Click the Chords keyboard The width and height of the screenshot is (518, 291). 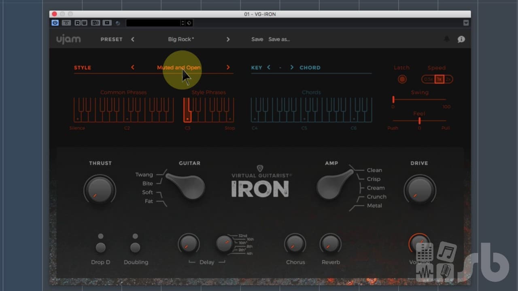click(312, 110)
